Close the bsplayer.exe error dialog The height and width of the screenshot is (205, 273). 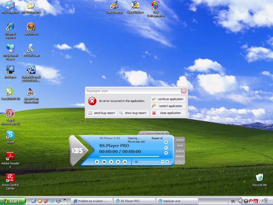click(x=184, y=91)
